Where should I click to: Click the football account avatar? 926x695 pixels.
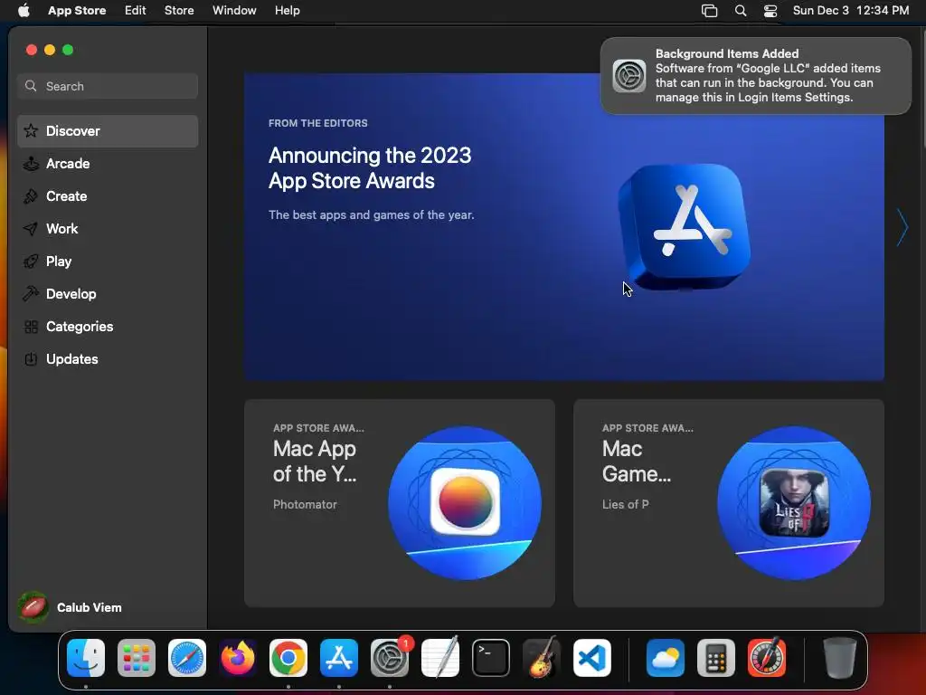[x=33, y=607]
